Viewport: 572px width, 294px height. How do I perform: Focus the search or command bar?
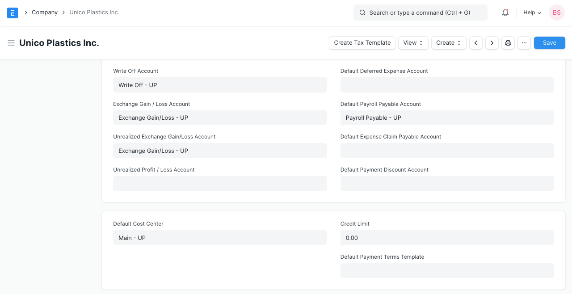[420, 13]
